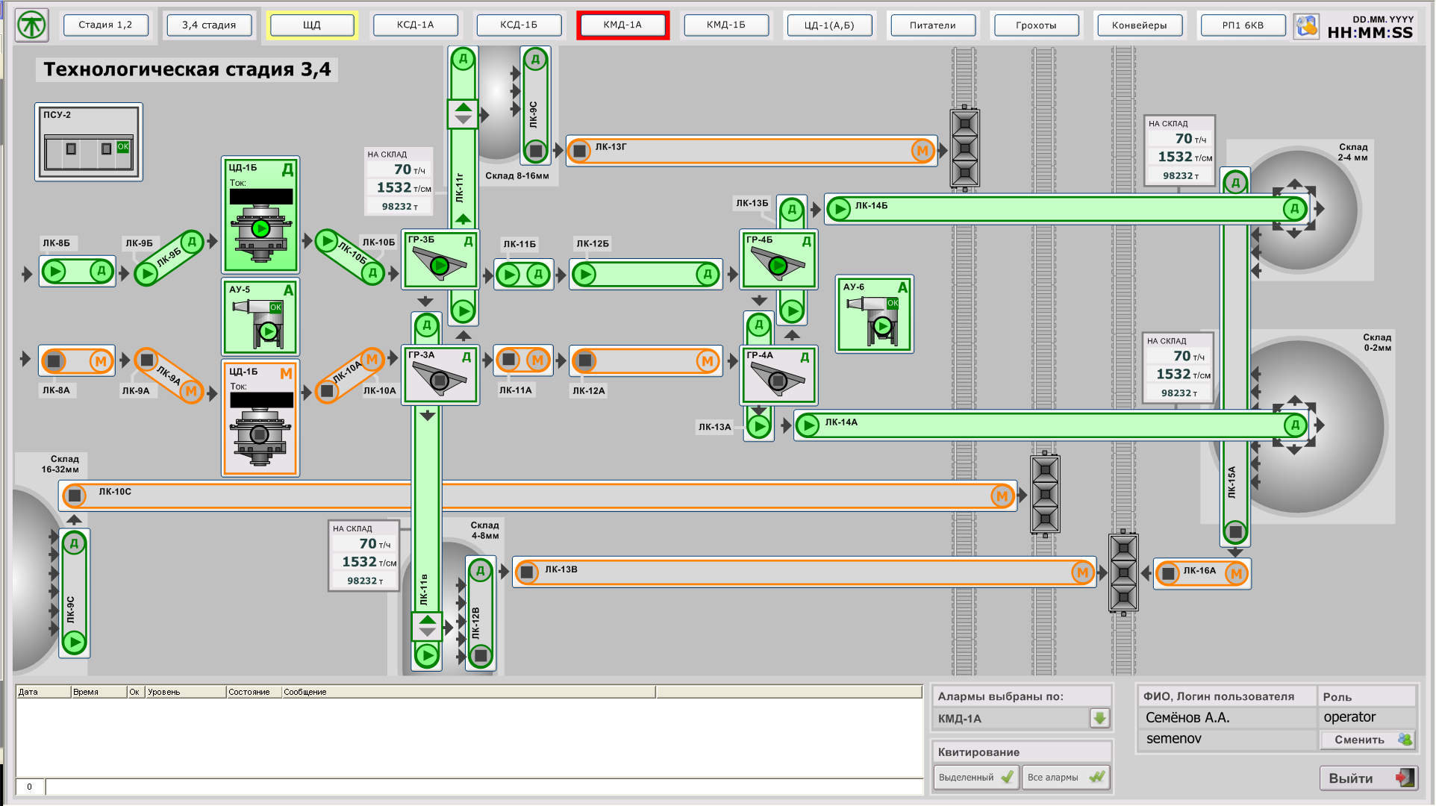Open the КМД-1А alarm tab
Image resolution: width=1436 pixels, height=806 pixels.
(622, 25)
